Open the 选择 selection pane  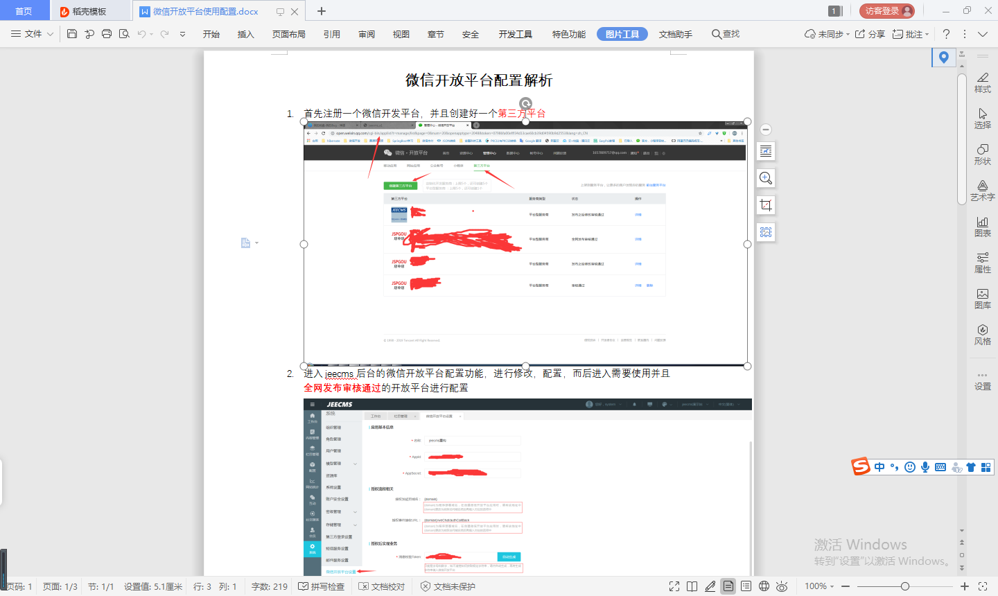click(x=983, y=119)
